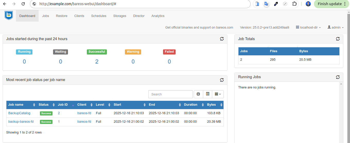The width and height of the screenshot is (350, 143).
Task: Sort table by Start column
Action: [129, 105]
